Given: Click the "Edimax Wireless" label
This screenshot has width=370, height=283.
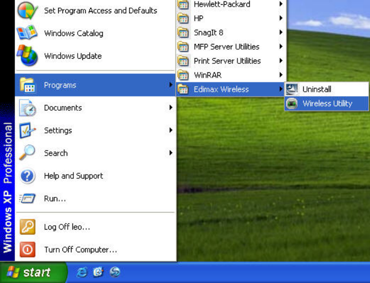Looking at the screenshot, I should click(x=221, y=89).
